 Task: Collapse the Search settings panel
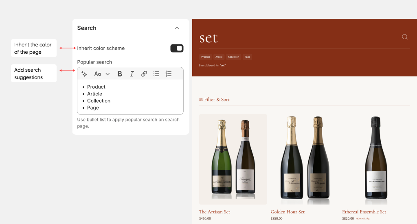[x=177, y=28]
